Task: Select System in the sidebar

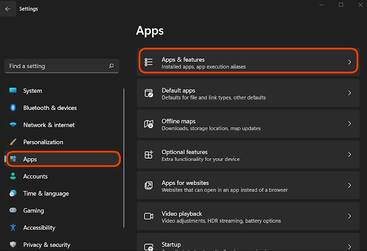Action: (33, 91)
